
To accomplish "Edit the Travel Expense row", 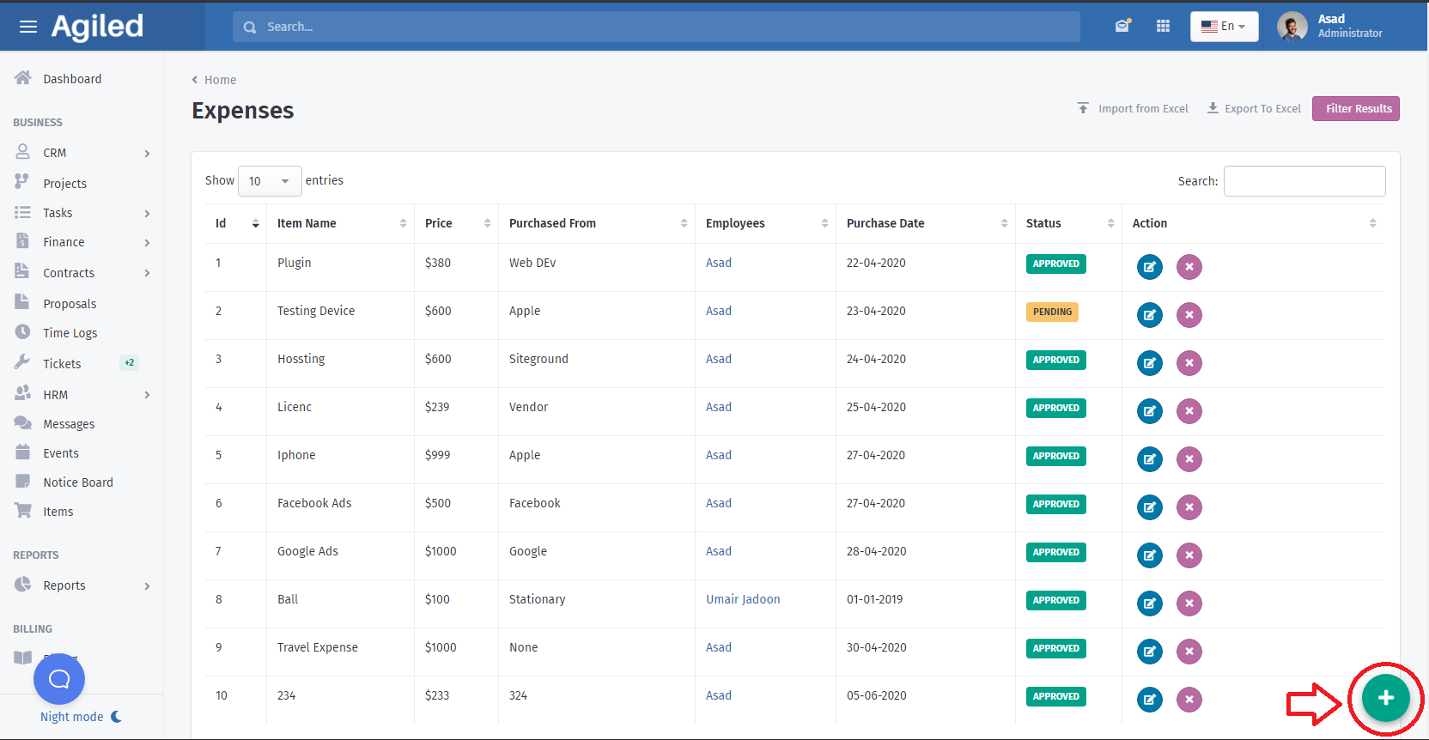I will (x=1149, y=652).
